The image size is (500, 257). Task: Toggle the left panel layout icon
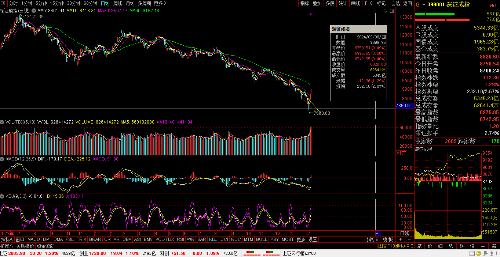point(3,3)
